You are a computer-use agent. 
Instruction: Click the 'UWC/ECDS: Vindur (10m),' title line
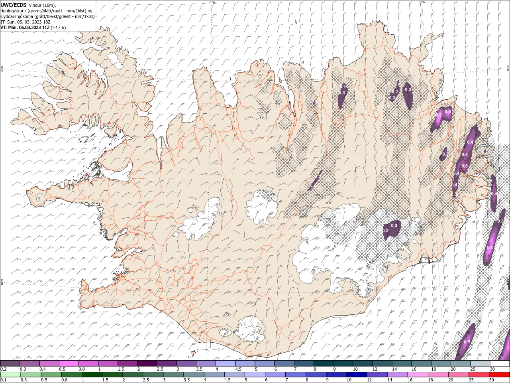[28, 4]
